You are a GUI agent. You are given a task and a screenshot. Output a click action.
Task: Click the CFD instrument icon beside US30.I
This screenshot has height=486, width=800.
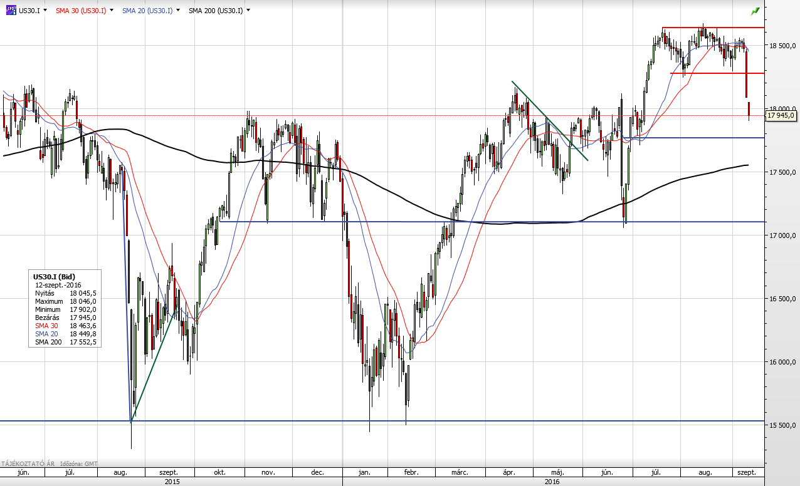(x=11, y=10)
